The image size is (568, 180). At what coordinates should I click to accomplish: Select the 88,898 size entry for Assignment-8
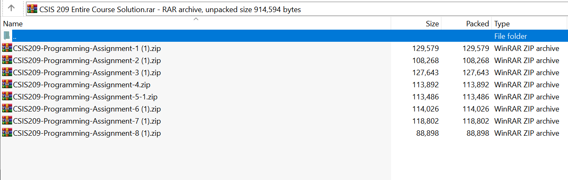point(427,133)
